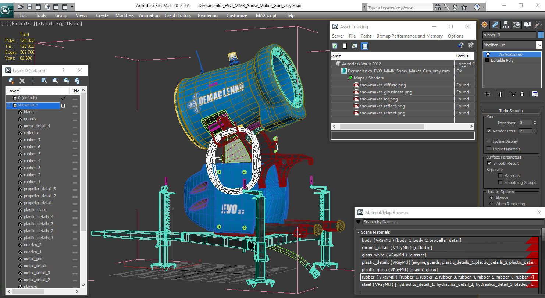This screenshot has height=298, width=545.
Task: Click Select Highlighted Objects and Layers icon
Action: (x=44, y=81)
